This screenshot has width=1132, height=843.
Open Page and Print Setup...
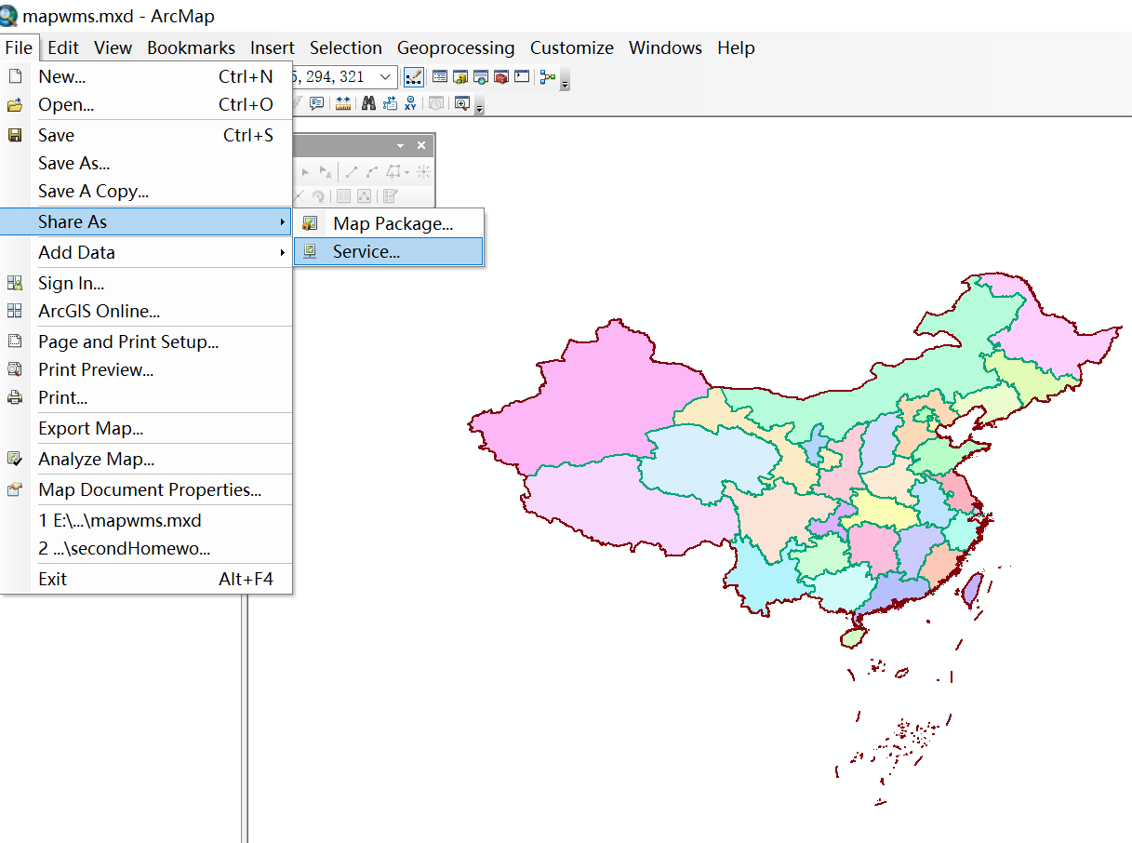(147, 341)
